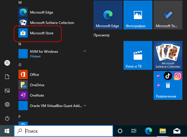Open File Explorer from taskbar
Screen dimensions: 187x137
click(x=163, y=131)
